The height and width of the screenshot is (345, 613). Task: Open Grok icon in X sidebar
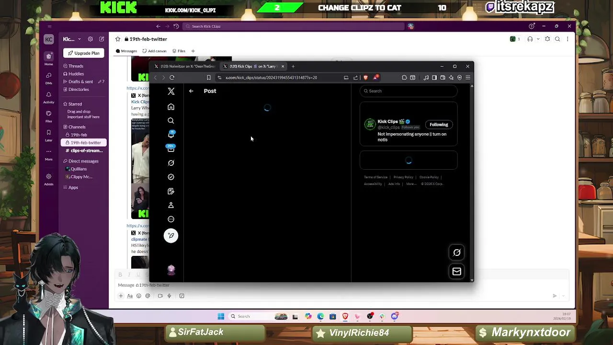tap(171, 163)
